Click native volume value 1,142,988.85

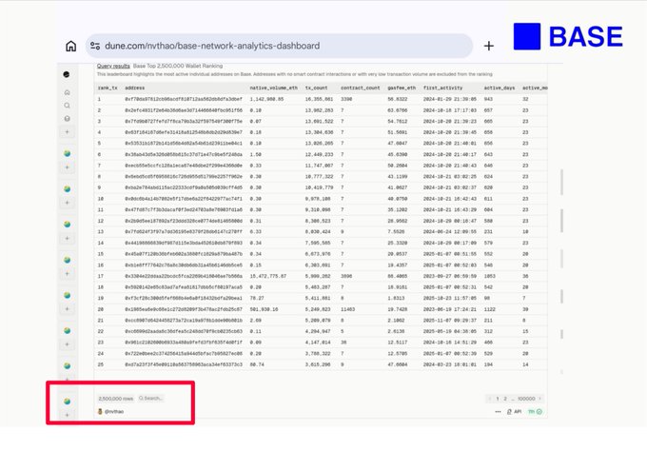(x=266, y=100)
